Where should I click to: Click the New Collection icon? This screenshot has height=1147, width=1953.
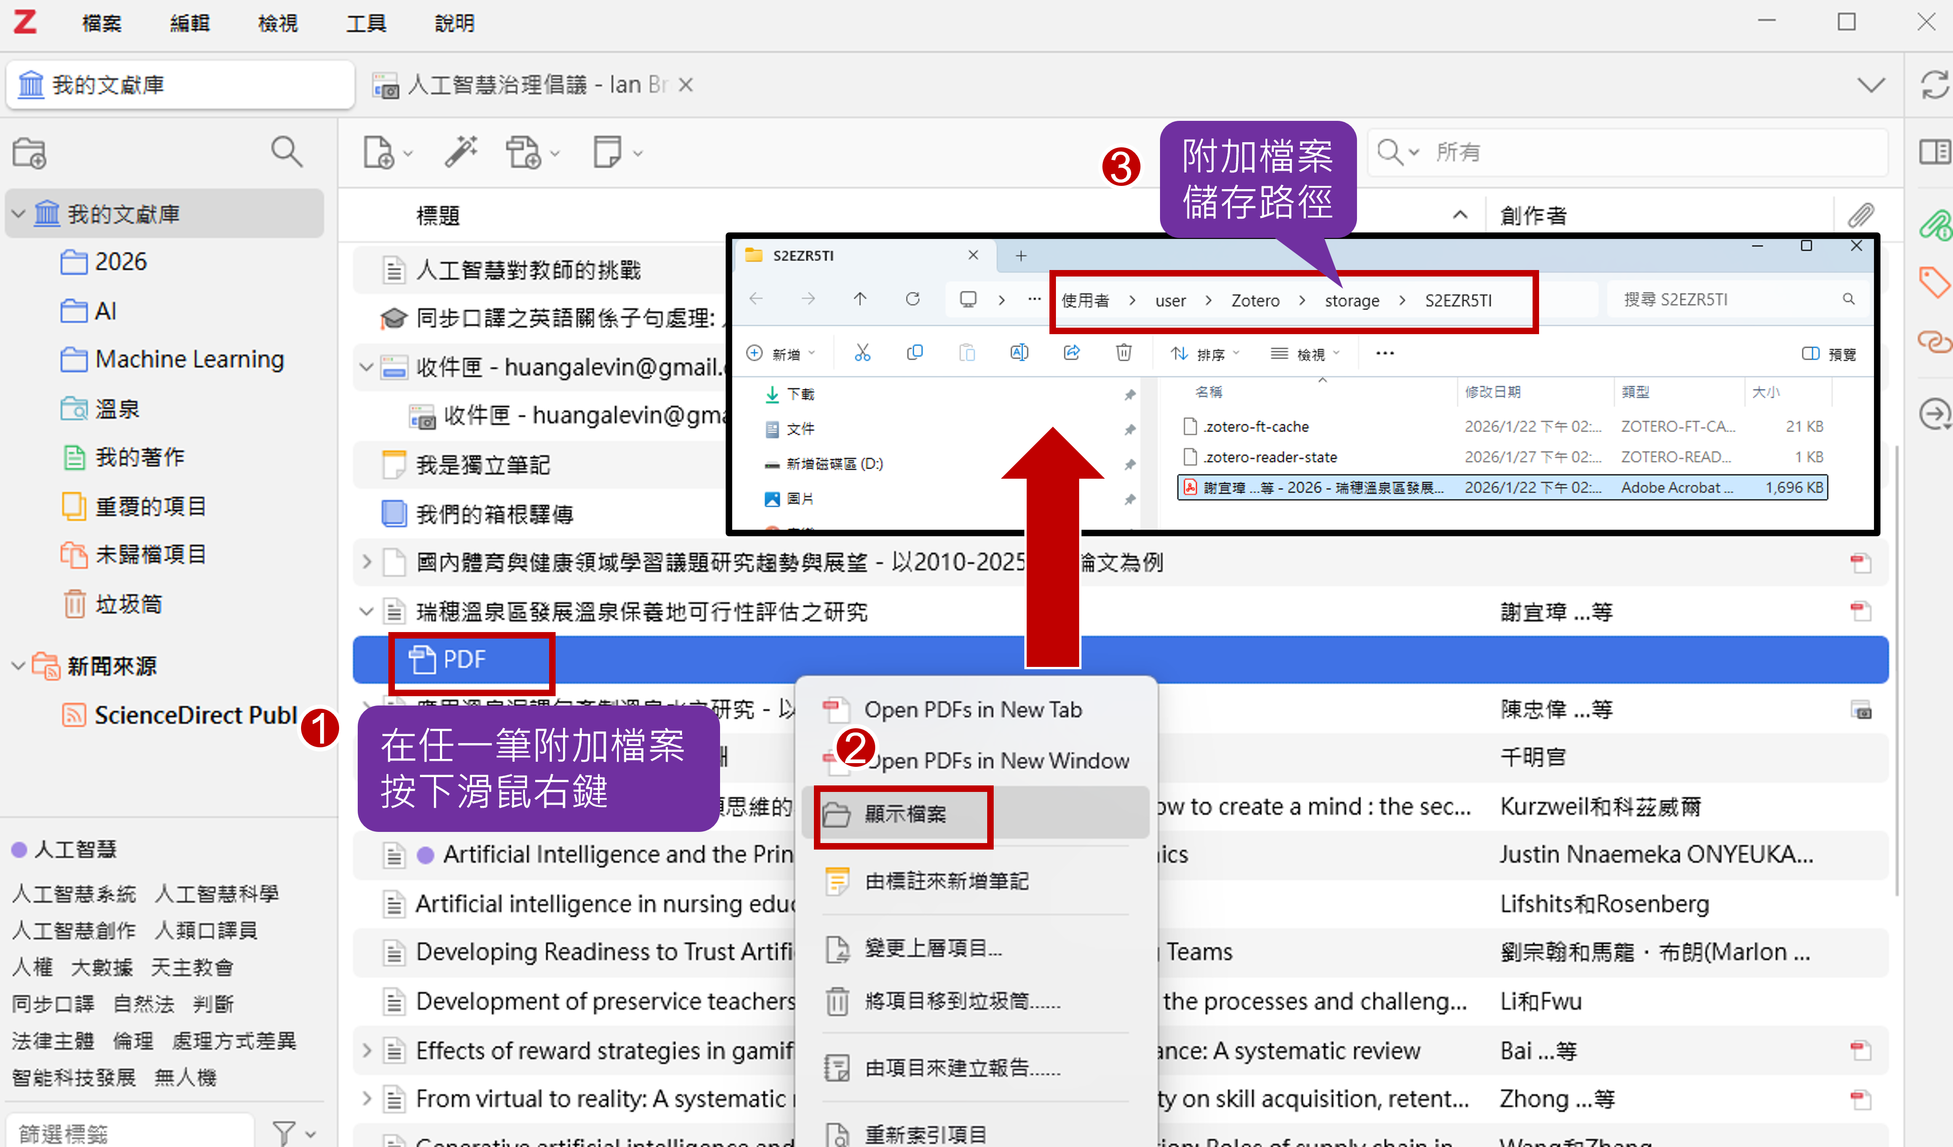29,153
